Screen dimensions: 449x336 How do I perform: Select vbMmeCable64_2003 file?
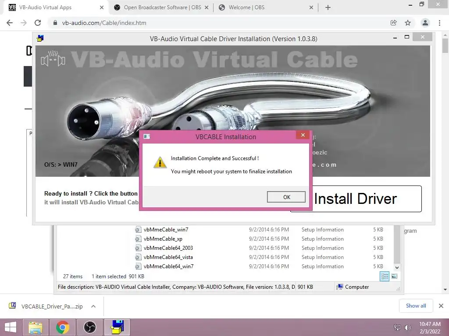(168, 248)
